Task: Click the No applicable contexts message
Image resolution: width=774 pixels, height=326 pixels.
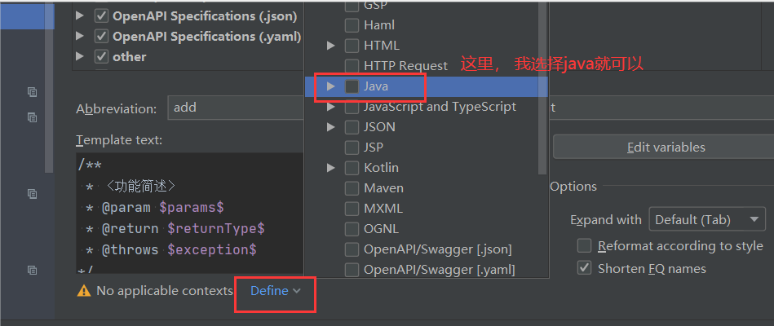Action: click(x=165, y=291)
